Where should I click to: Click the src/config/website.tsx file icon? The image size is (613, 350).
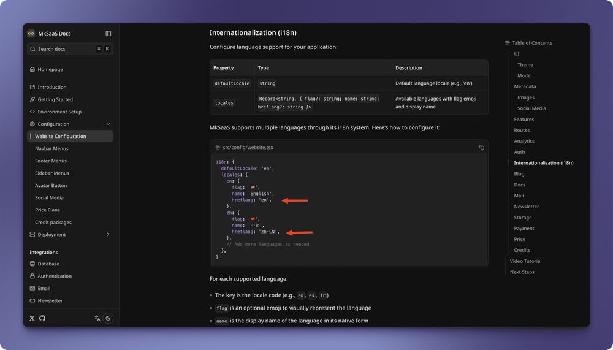tap(218, 148)
